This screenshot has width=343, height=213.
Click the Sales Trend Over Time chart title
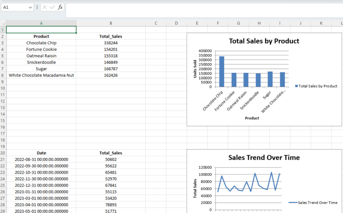tap(264, 158)
